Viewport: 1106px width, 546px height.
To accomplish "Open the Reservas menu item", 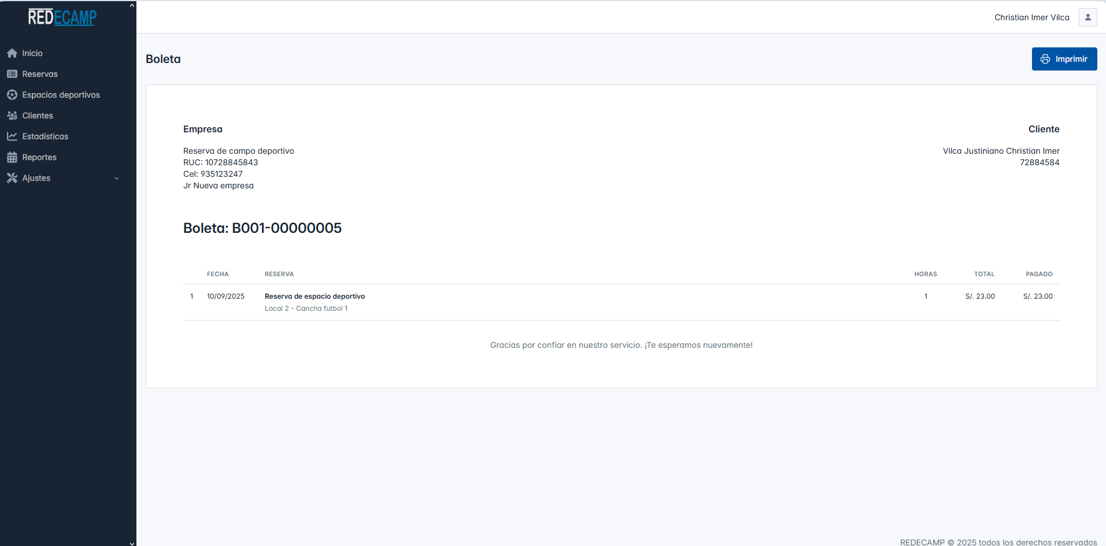I will coord(40,74).
